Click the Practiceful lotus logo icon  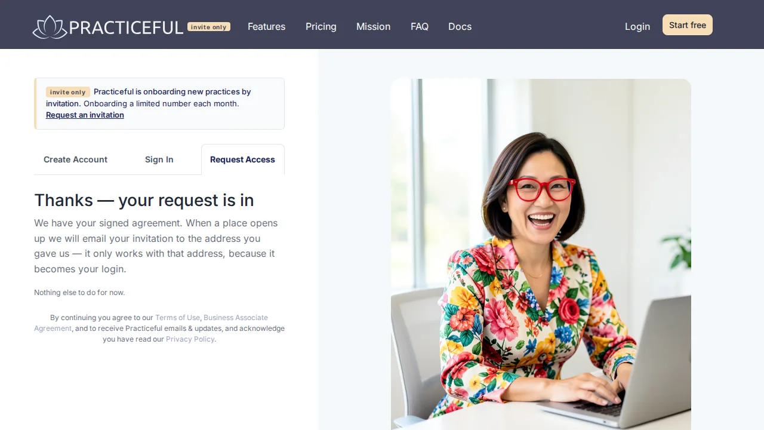pos(50,27)
